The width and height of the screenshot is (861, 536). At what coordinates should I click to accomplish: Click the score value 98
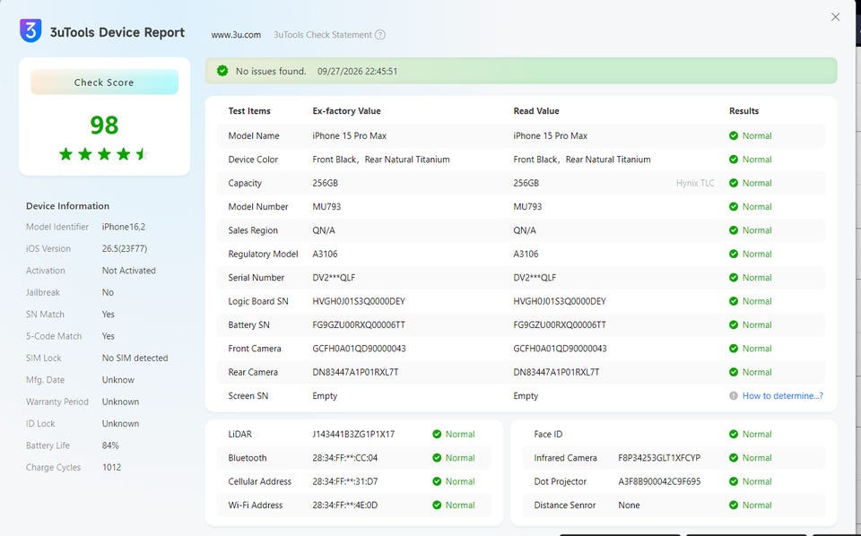(104, 125)
